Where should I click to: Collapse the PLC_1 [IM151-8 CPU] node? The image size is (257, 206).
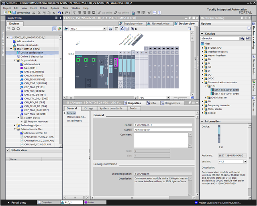(x=11, y=49)
